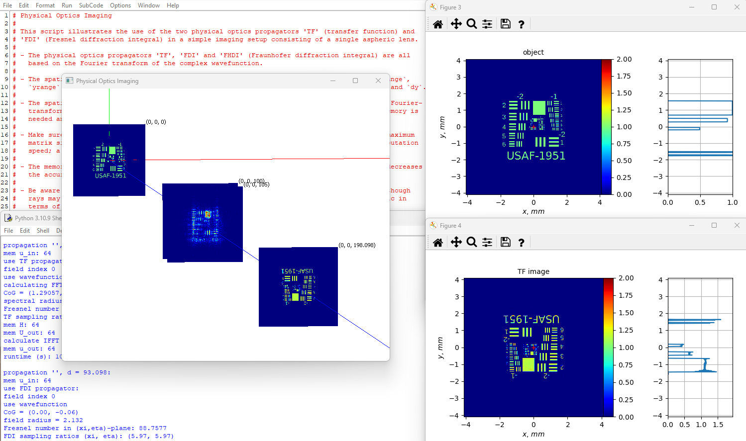Open Configure subplots in Figure 4
The width and height of the screenshot is (746, 441).
[x=487, y=242]
